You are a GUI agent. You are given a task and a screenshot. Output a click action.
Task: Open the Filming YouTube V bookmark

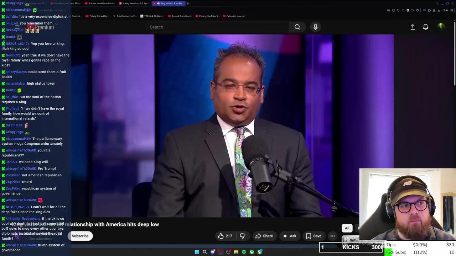click(x=207, y=16)
